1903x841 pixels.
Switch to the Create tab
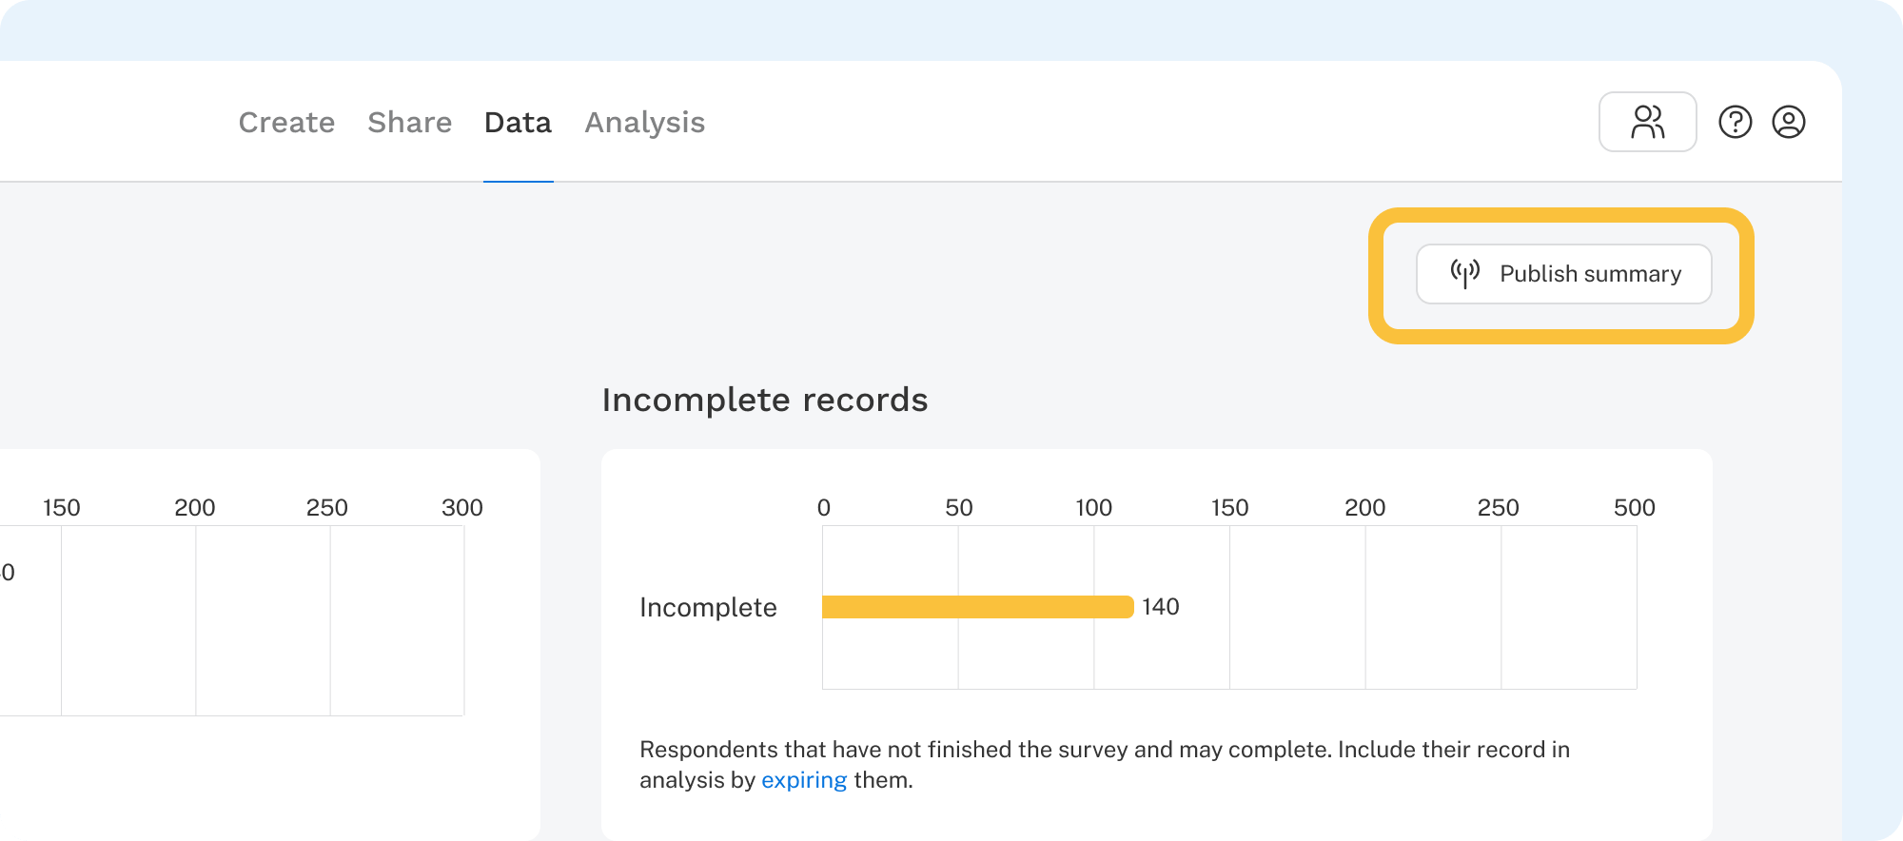point(286,123)
